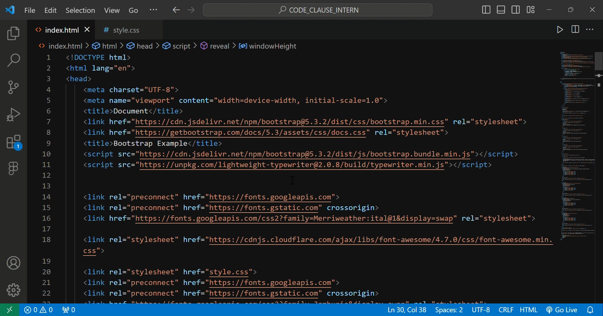Open the Manage settings gear
The width and height of the screenshot is (603, 316).
coord(13,290)
